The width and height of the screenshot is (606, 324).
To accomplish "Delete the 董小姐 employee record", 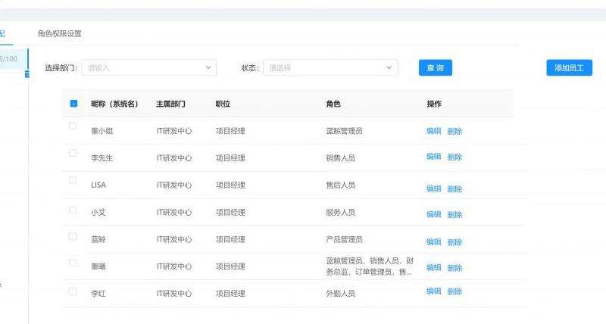I will tap(454, 131).
